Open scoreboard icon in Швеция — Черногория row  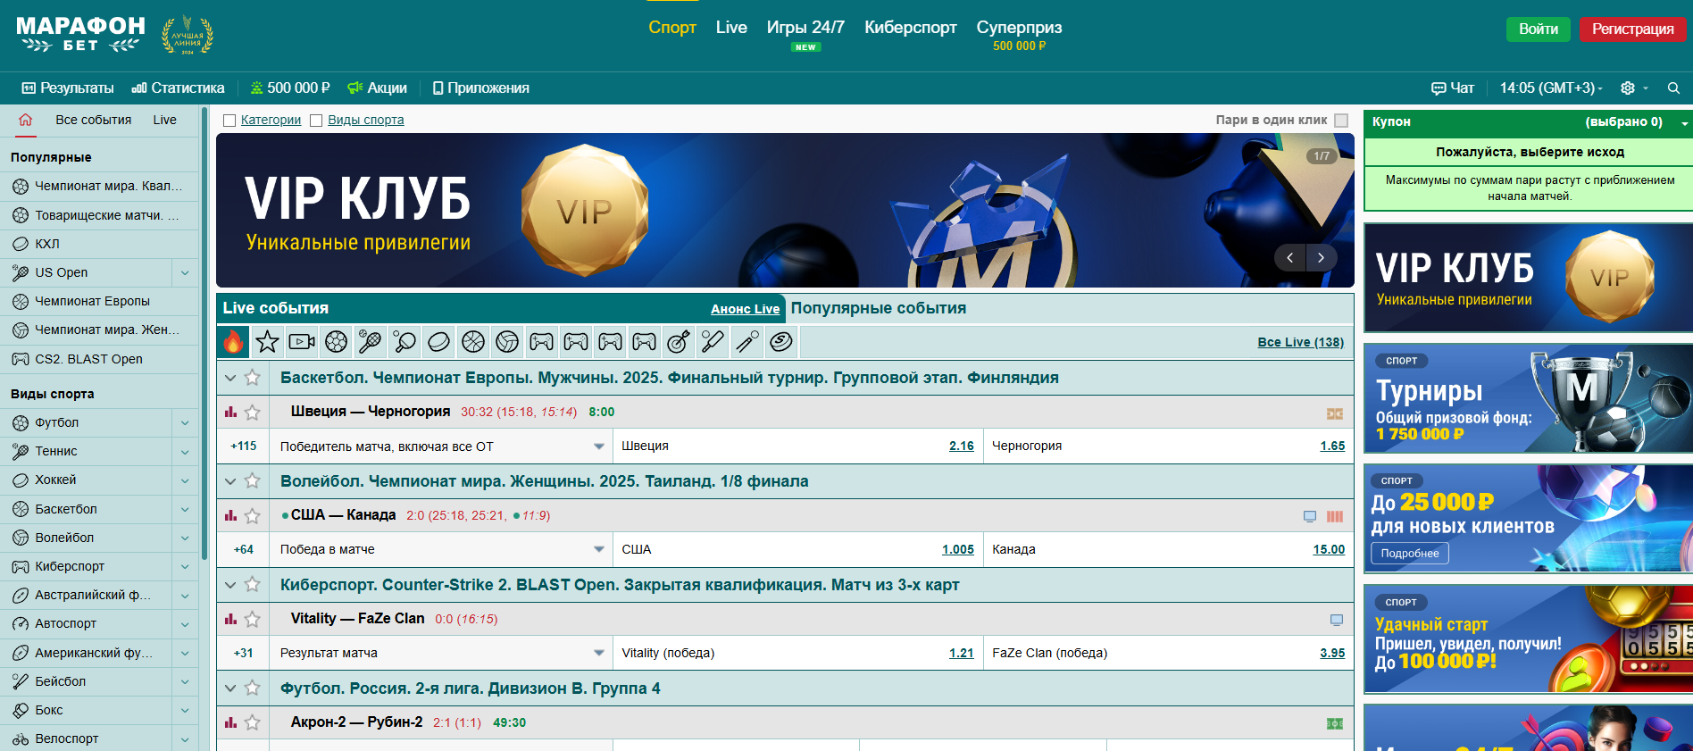tap(1335, 413)
